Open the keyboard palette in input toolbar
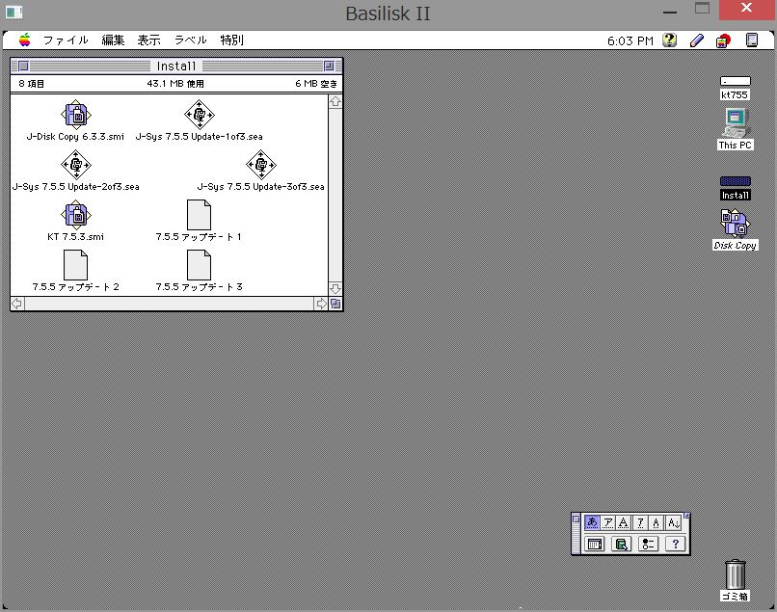 (595, 545)
